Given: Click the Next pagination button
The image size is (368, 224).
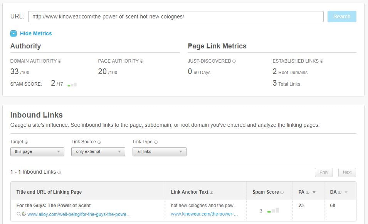Looking at the screenshot, I should [x=347, y=173].
